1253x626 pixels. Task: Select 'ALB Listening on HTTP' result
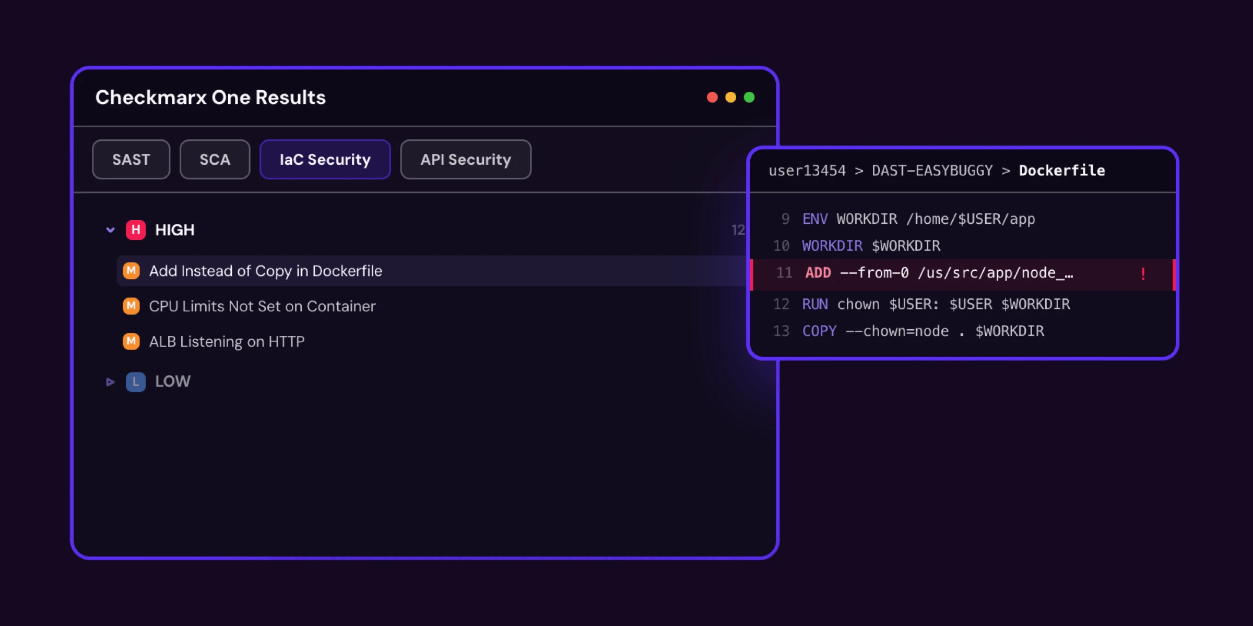(227, 342)
